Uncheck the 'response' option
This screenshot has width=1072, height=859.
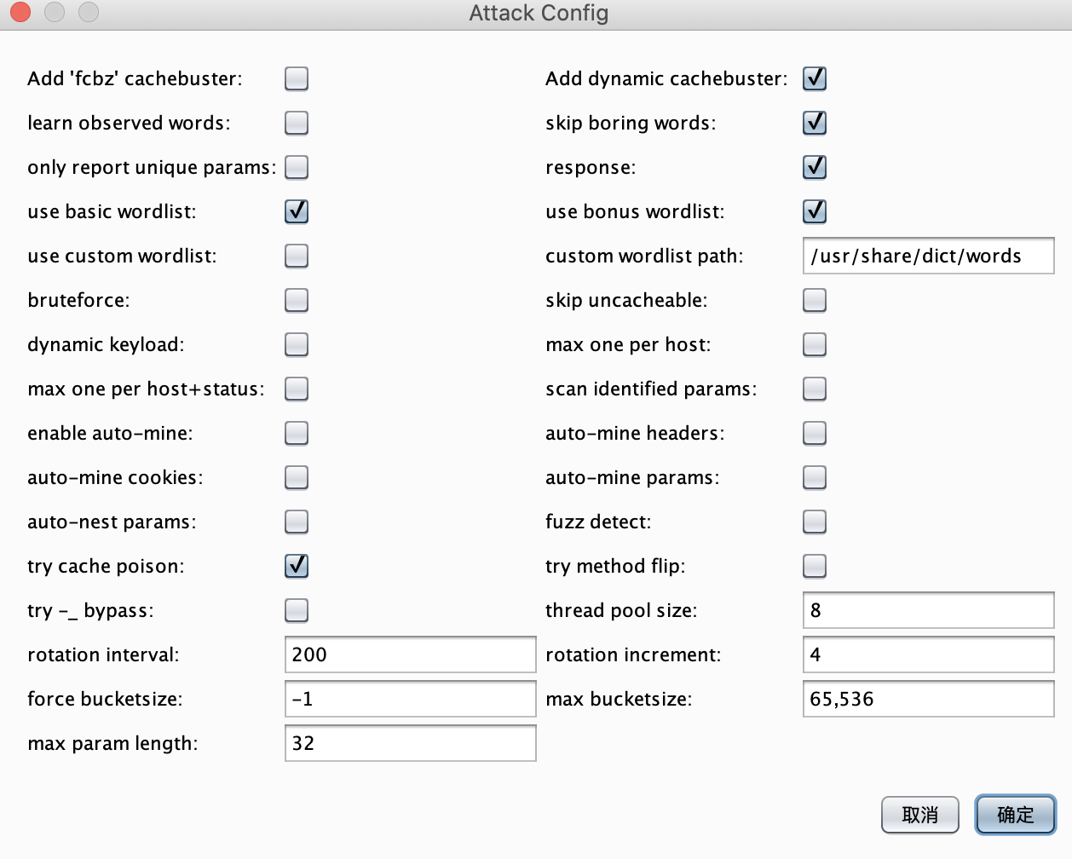814,167
